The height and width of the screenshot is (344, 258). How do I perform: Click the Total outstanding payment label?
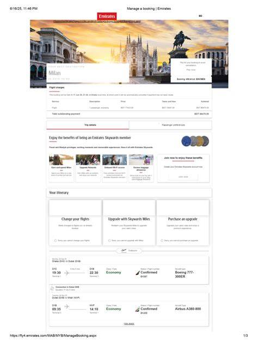[x=66, y=114]
